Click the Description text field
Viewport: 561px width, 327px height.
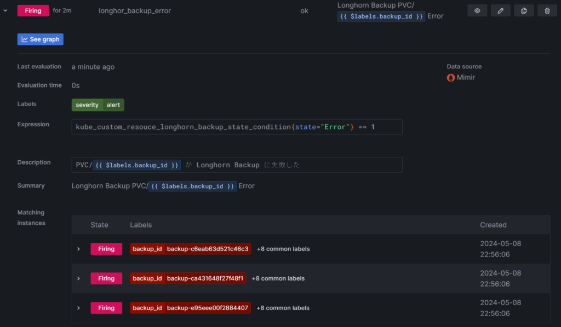click(x=237, y=165)
